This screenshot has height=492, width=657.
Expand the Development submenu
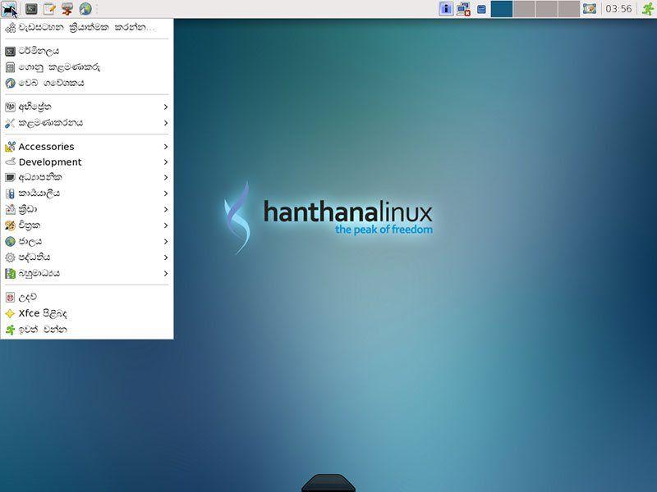coord(87,162)
